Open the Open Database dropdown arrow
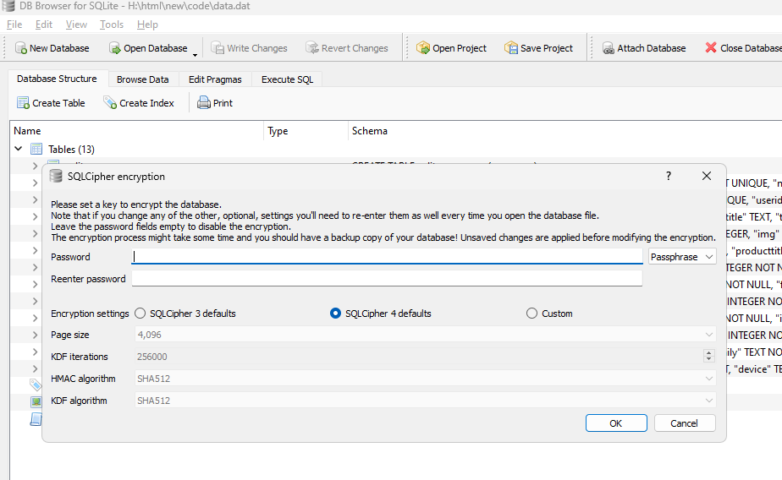This screenshot has height=480, width=782. click(195, 53)
